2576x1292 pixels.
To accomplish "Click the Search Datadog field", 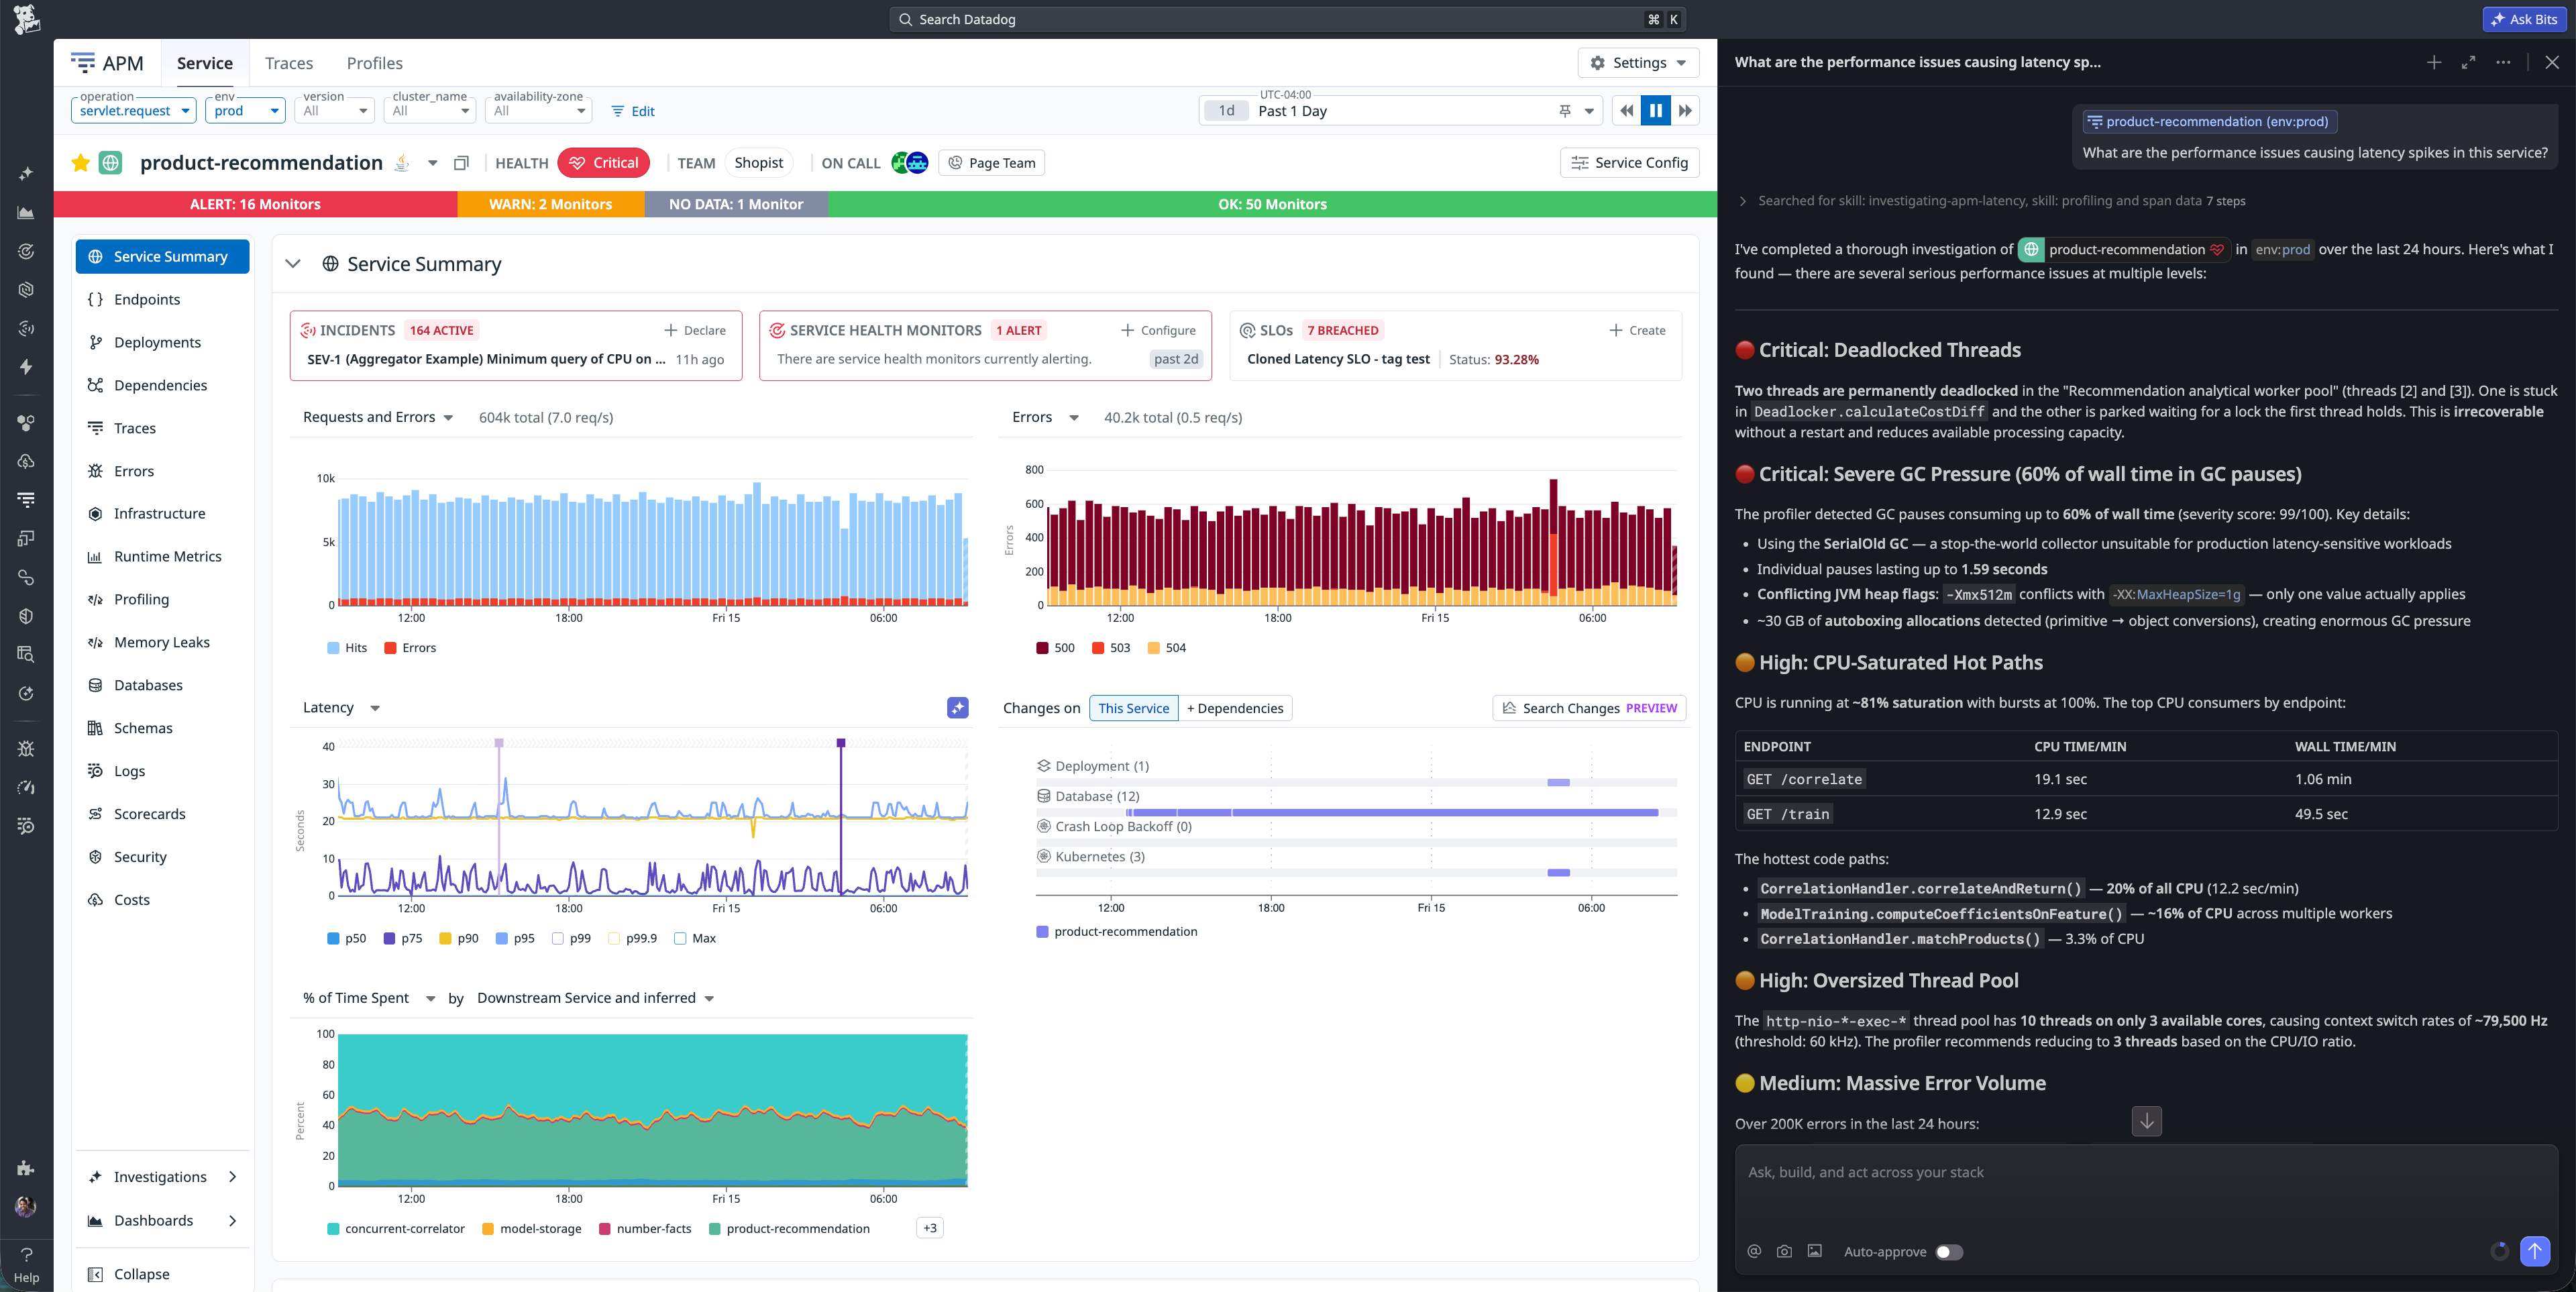I will click(1287, 19).
